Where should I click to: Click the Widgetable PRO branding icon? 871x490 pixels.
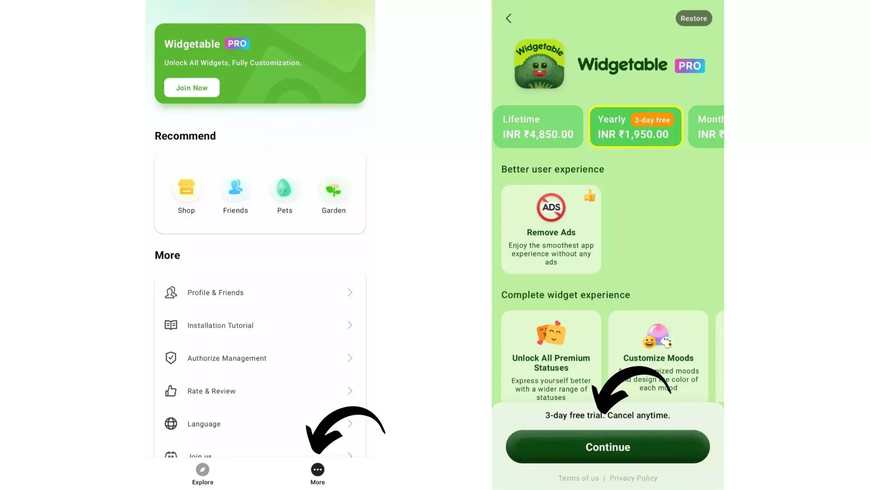(538, 64)
